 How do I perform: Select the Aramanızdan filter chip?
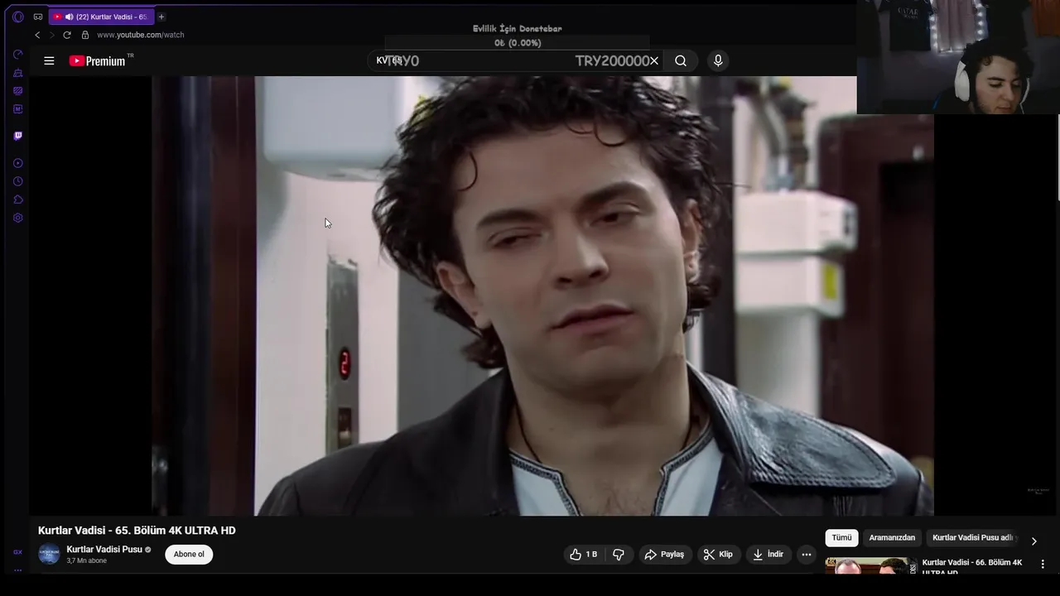[892, 538]
